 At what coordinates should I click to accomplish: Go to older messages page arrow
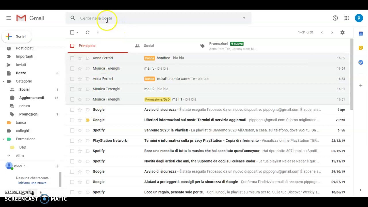[332, 32]
